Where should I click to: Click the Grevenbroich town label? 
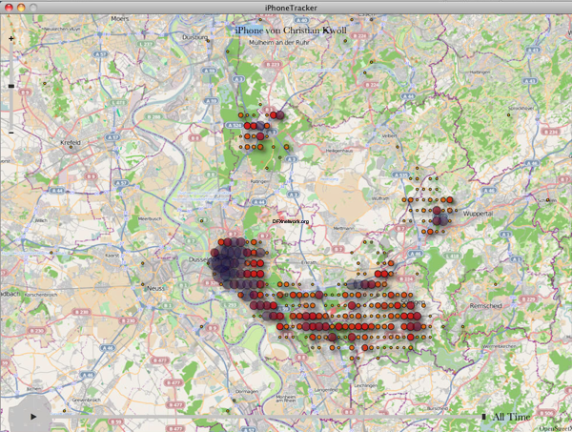pos(84,400)
